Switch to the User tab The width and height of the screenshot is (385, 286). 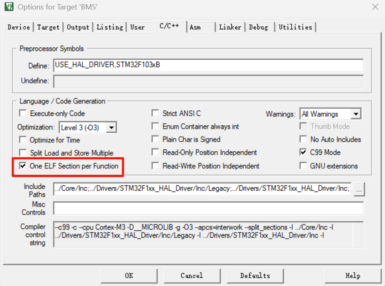pyautogui.click(x=137, y=27)
